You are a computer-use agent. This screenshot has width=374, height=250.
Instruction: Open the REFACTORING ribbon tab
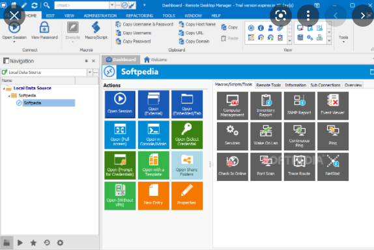[139, 16]
